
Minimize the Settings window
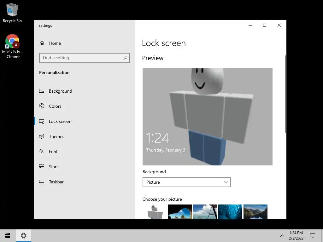(250, 25)
